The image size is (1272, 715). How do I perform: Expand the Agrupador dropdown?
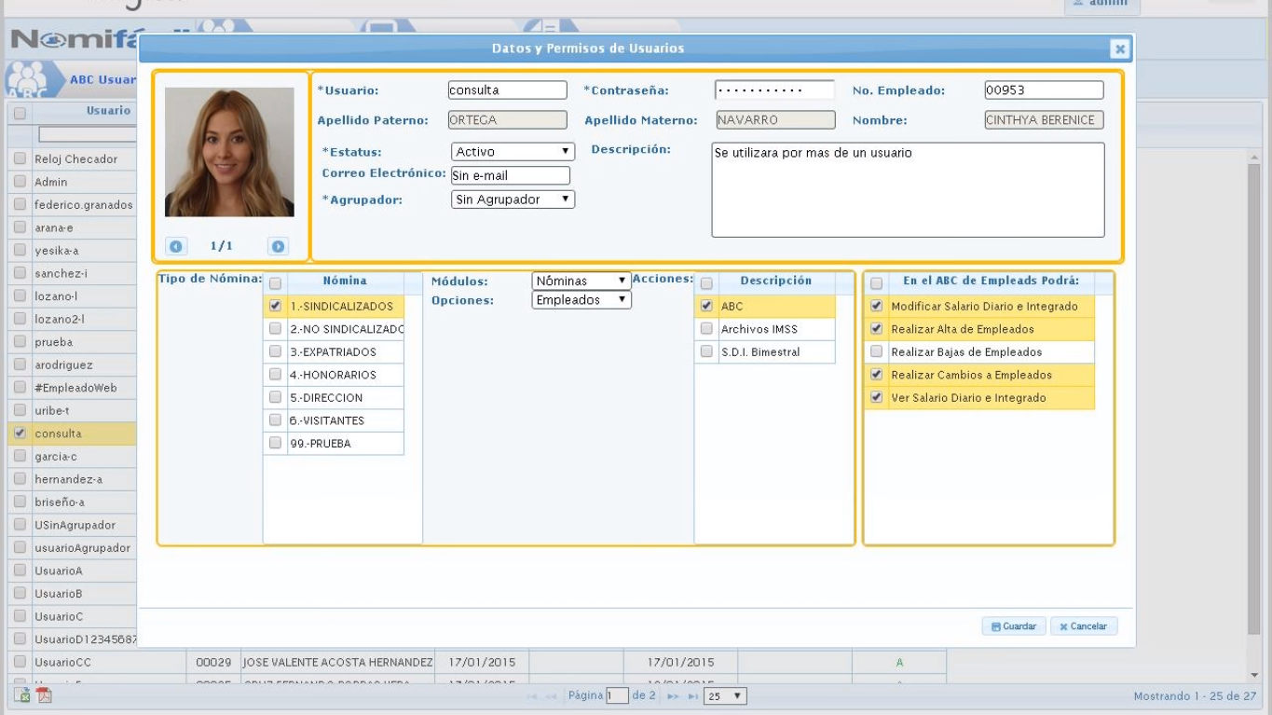[x=513, y=199]
